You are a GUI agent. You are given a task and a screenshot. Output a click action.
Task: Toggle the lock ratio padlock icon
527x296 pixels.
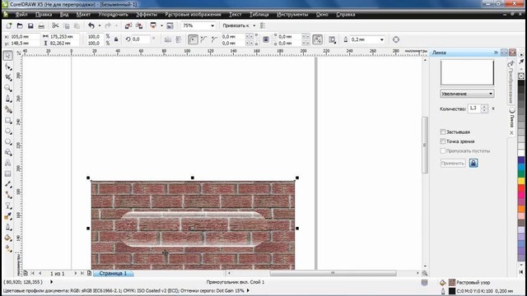pyautogui.click(x=116, y=39)
